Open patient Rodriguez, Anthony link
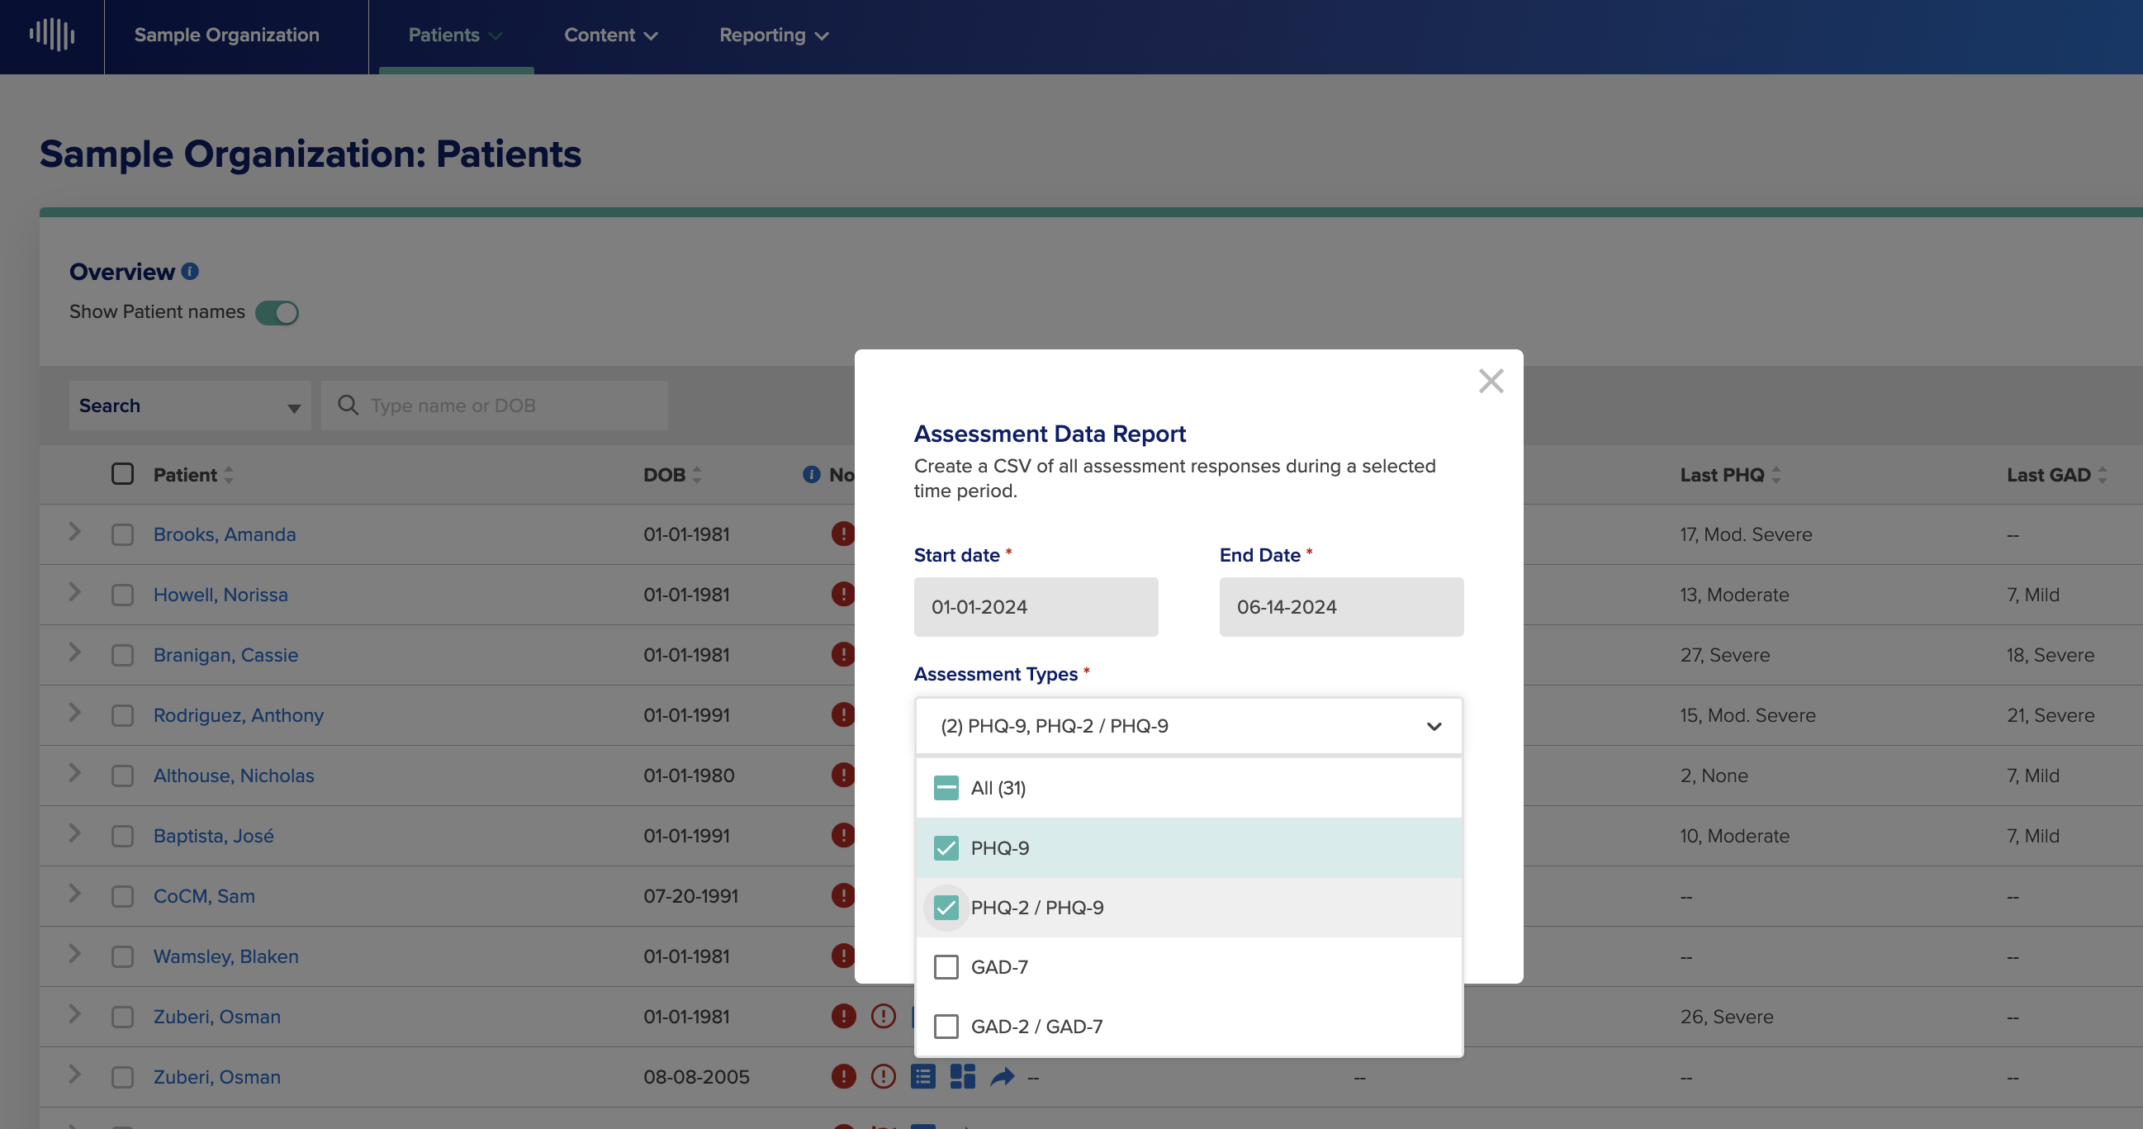 pyautogui.click(x=238, y=715)
